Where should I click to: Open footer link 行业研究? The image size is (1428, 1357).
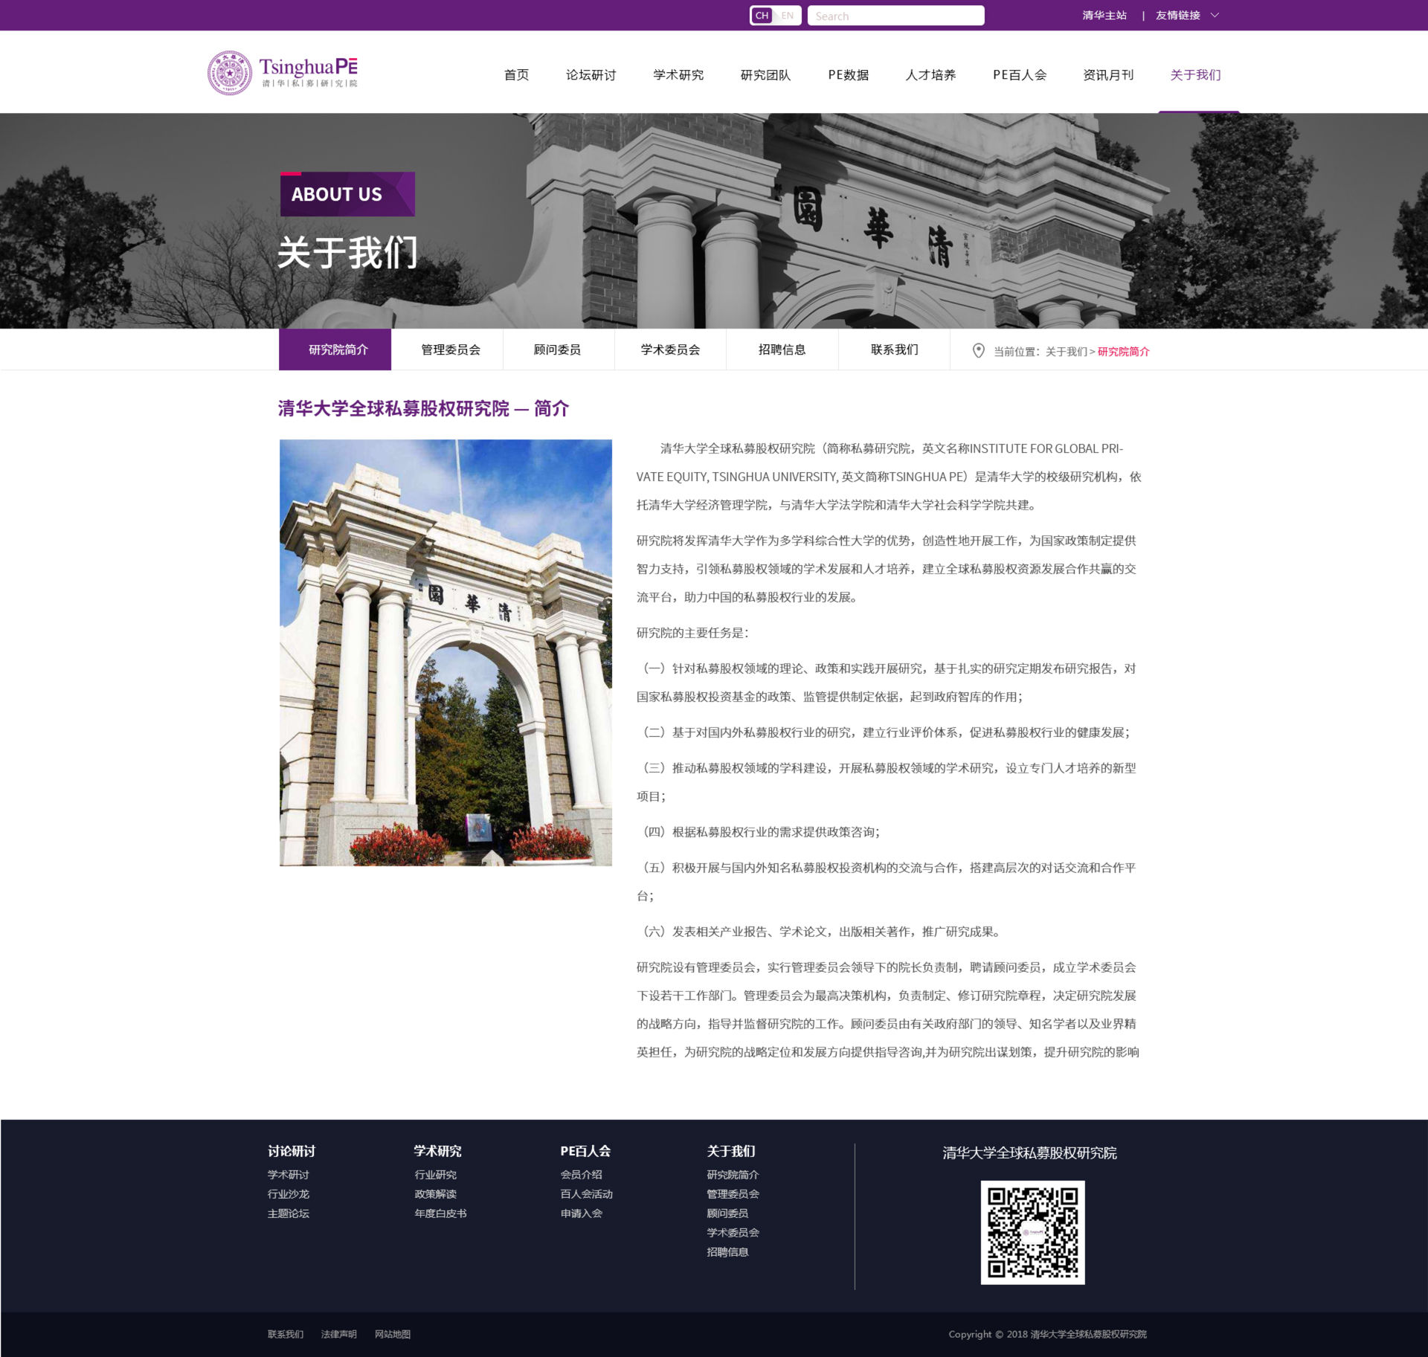pos(435,1175)
